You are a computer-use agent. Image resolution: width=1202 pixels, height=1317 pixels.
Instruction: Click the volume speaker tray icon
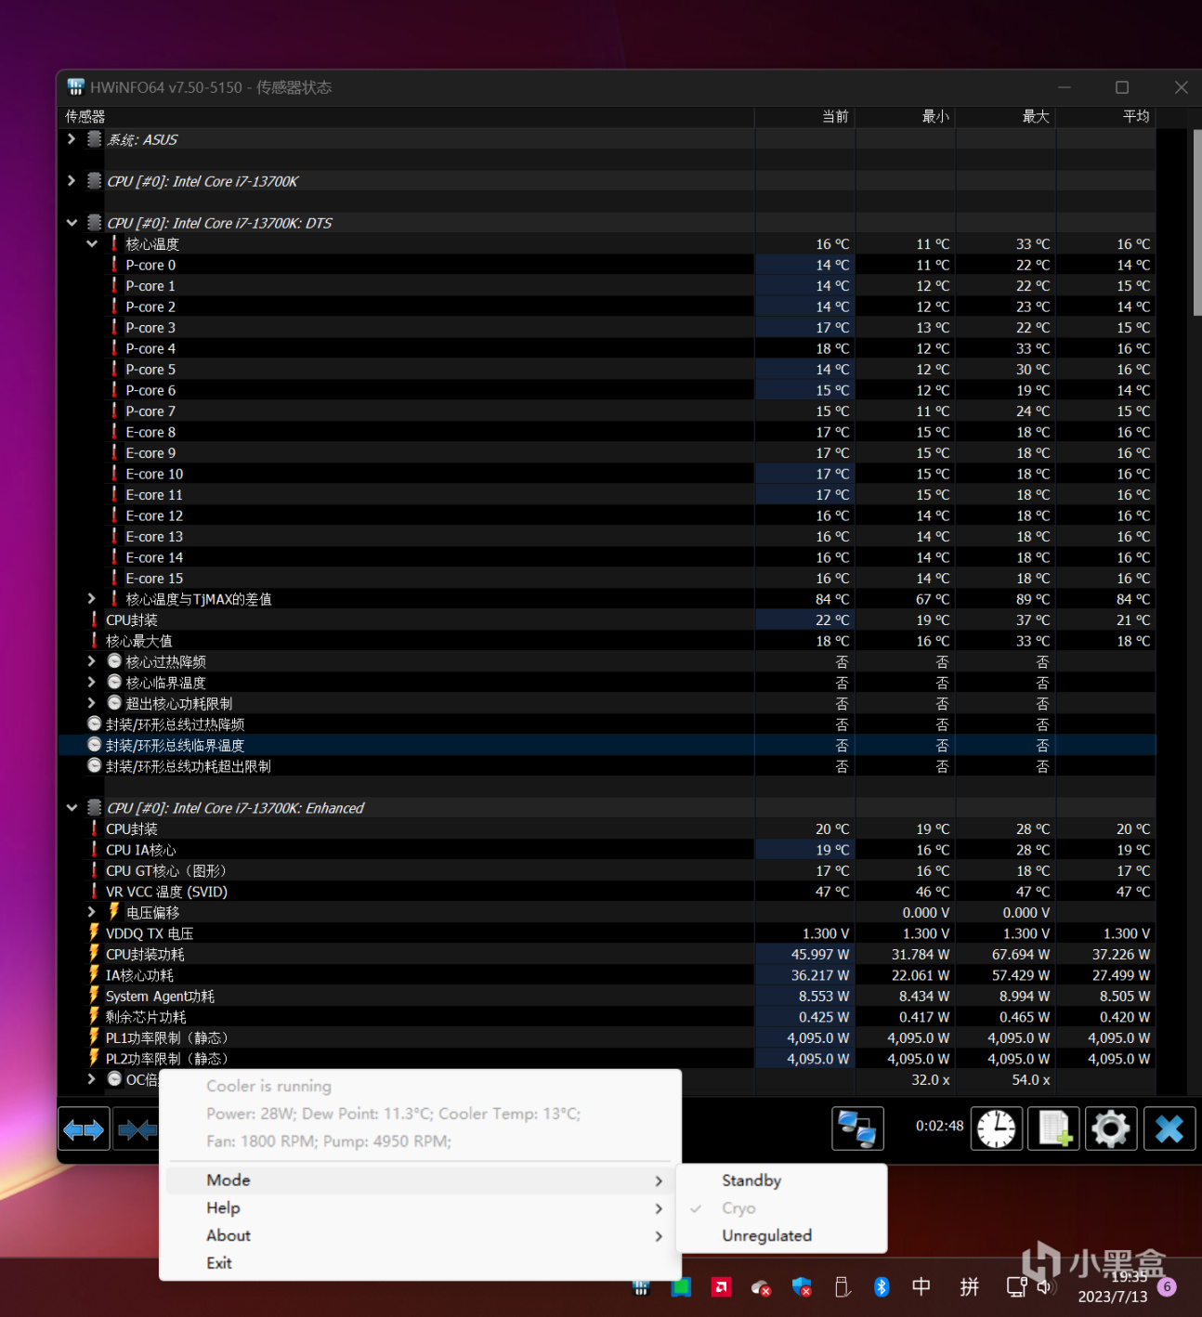click(1045, 1286)
